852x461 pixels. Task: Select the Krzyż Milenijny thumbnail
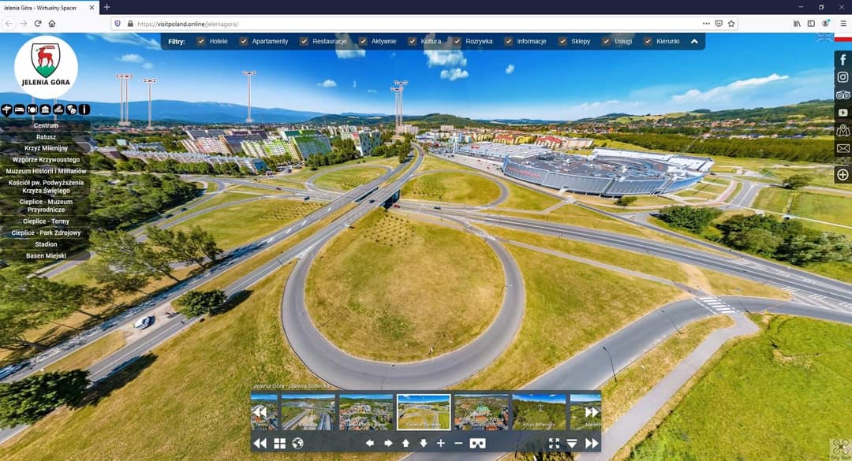pos(539,411)
